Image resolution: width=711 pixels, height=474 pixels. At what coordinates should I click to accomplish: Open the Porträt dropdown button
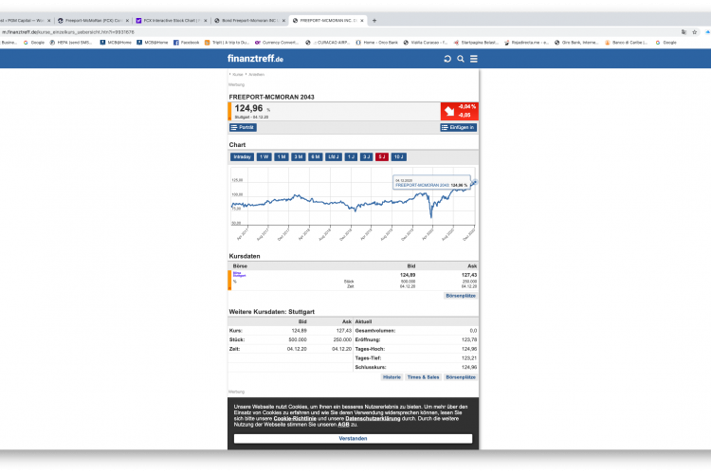[243, 127]
